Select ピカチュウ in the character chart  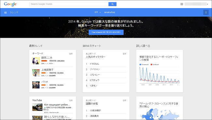tap(95, 80)
